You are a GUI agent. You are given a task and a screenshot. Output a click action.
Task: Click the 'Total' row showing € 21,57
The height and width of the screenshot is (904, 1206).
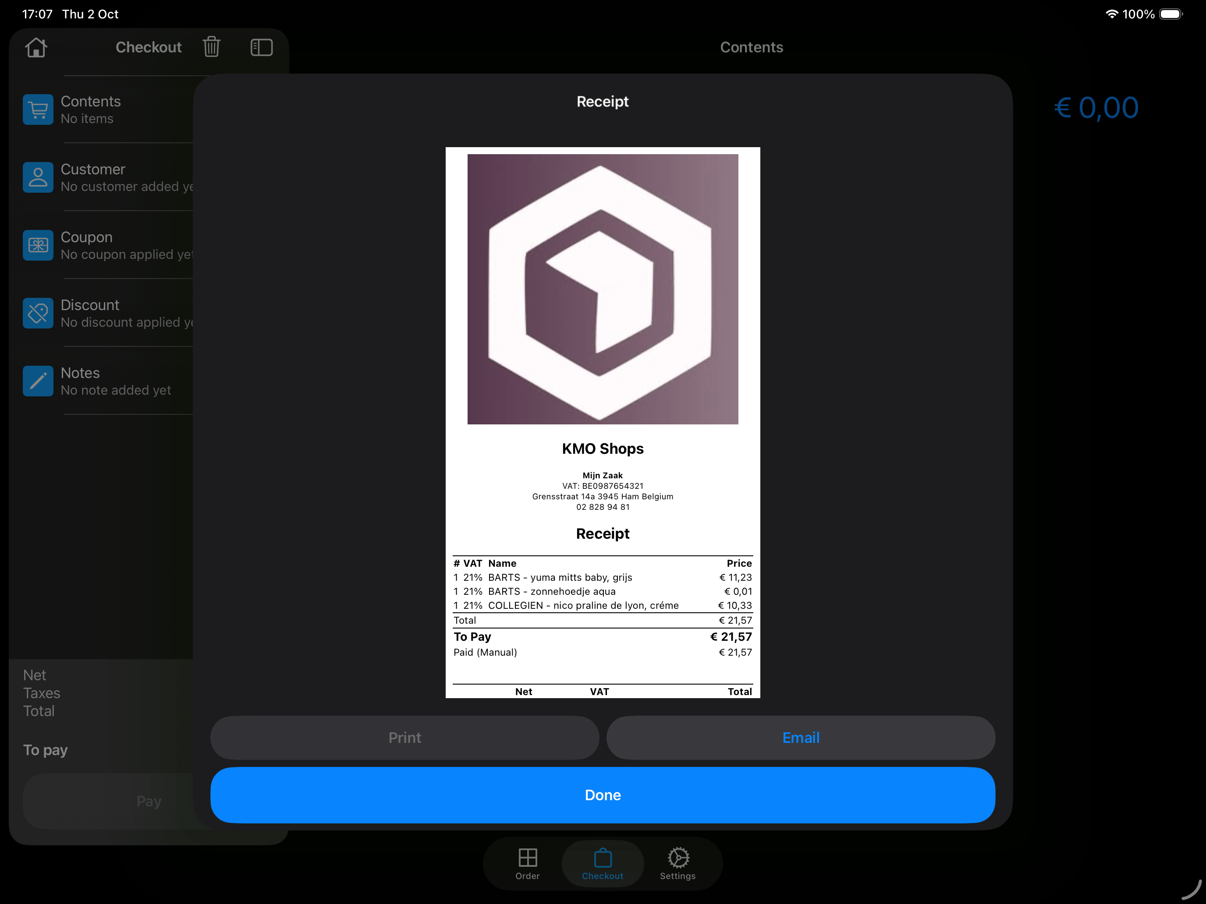coord(603,620)
